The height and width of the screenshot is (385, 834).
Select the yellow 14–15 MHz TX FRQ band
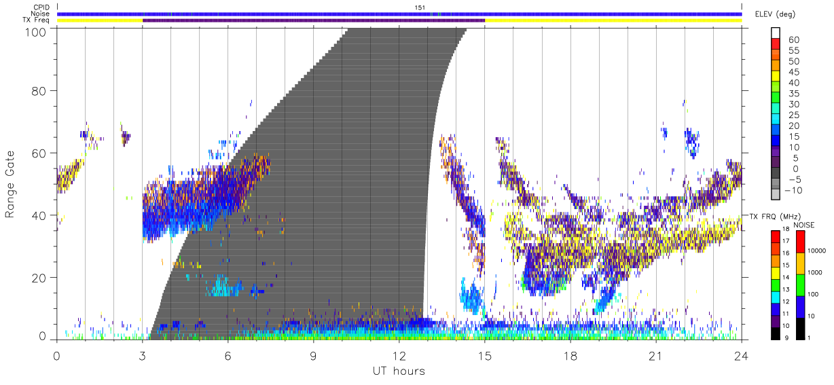click(775, 272)
